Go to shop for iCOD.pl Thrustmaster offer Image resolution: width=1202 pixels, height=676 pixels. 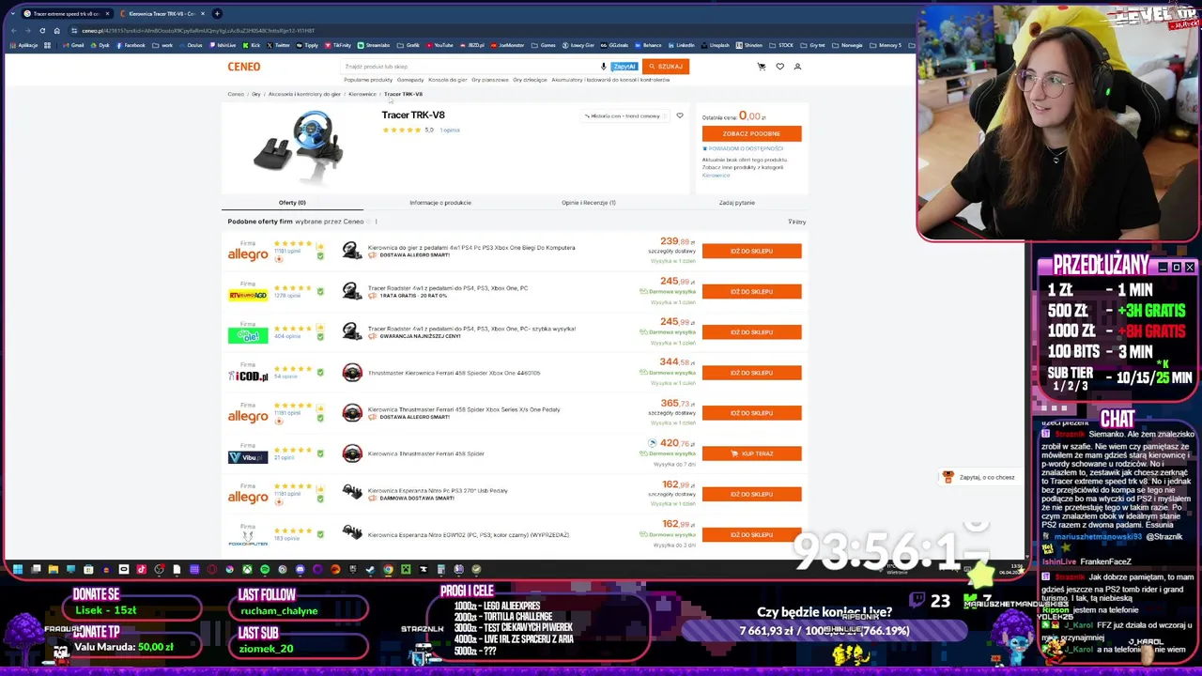pos(751,373)
